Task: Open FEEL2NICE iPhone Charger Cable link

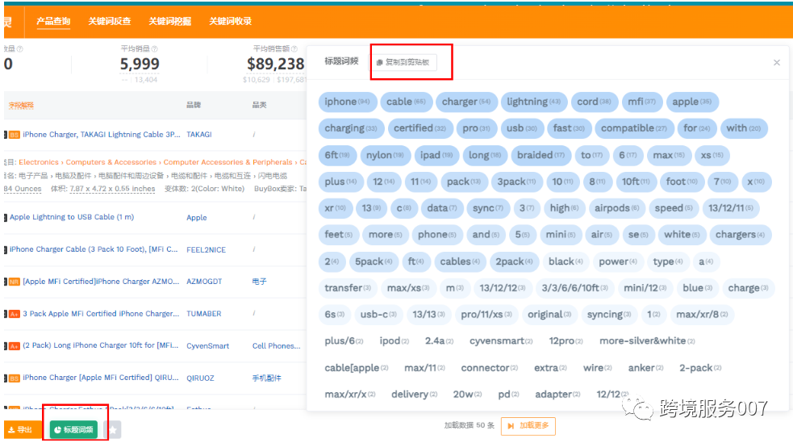Action: [x=94, y=249]
